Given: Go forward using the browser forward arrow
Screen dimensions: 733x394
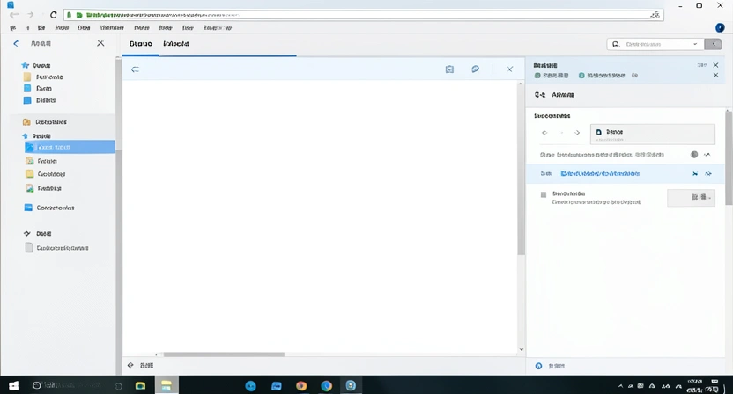Looking at the screenshot, I should (x=31, y=15).
